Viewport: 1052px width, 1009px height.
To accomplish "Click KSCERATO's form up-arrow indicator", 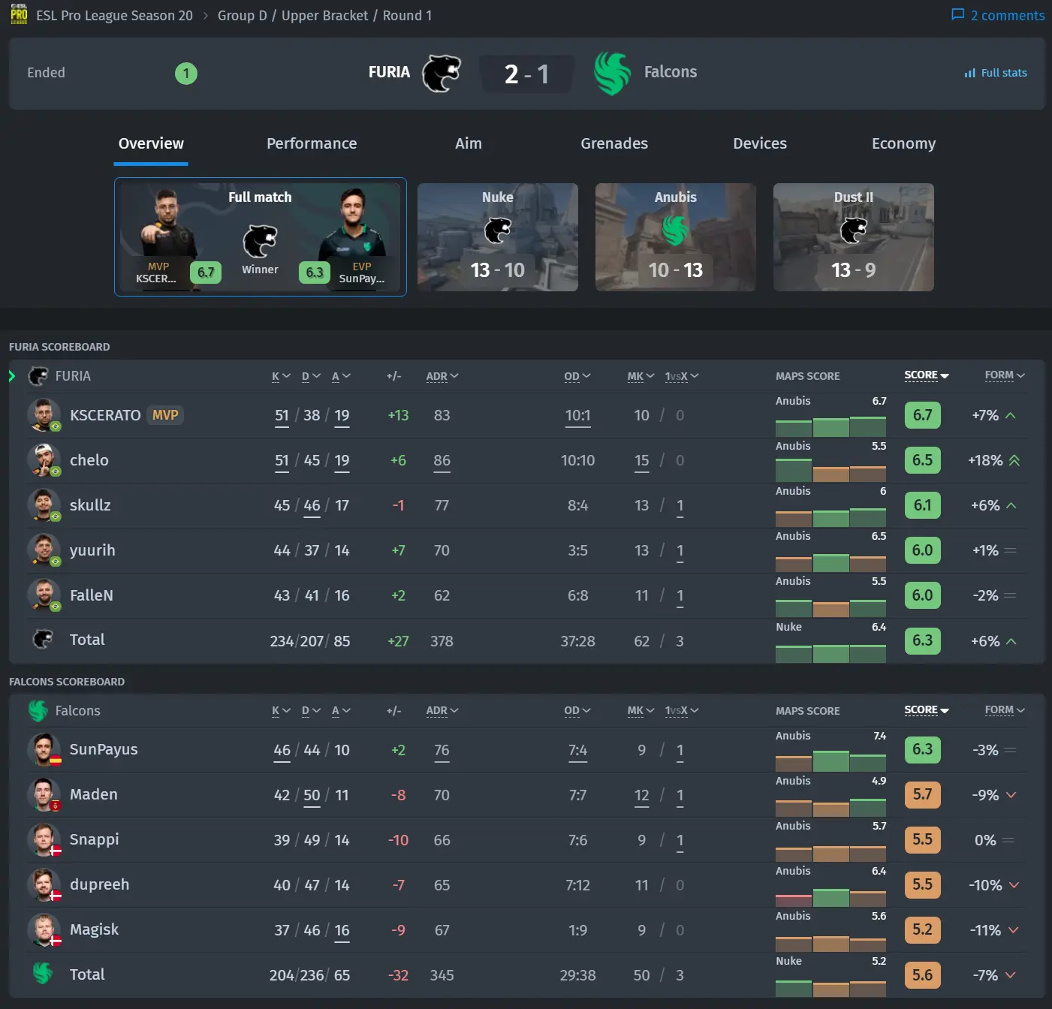I will [1011, 415].
